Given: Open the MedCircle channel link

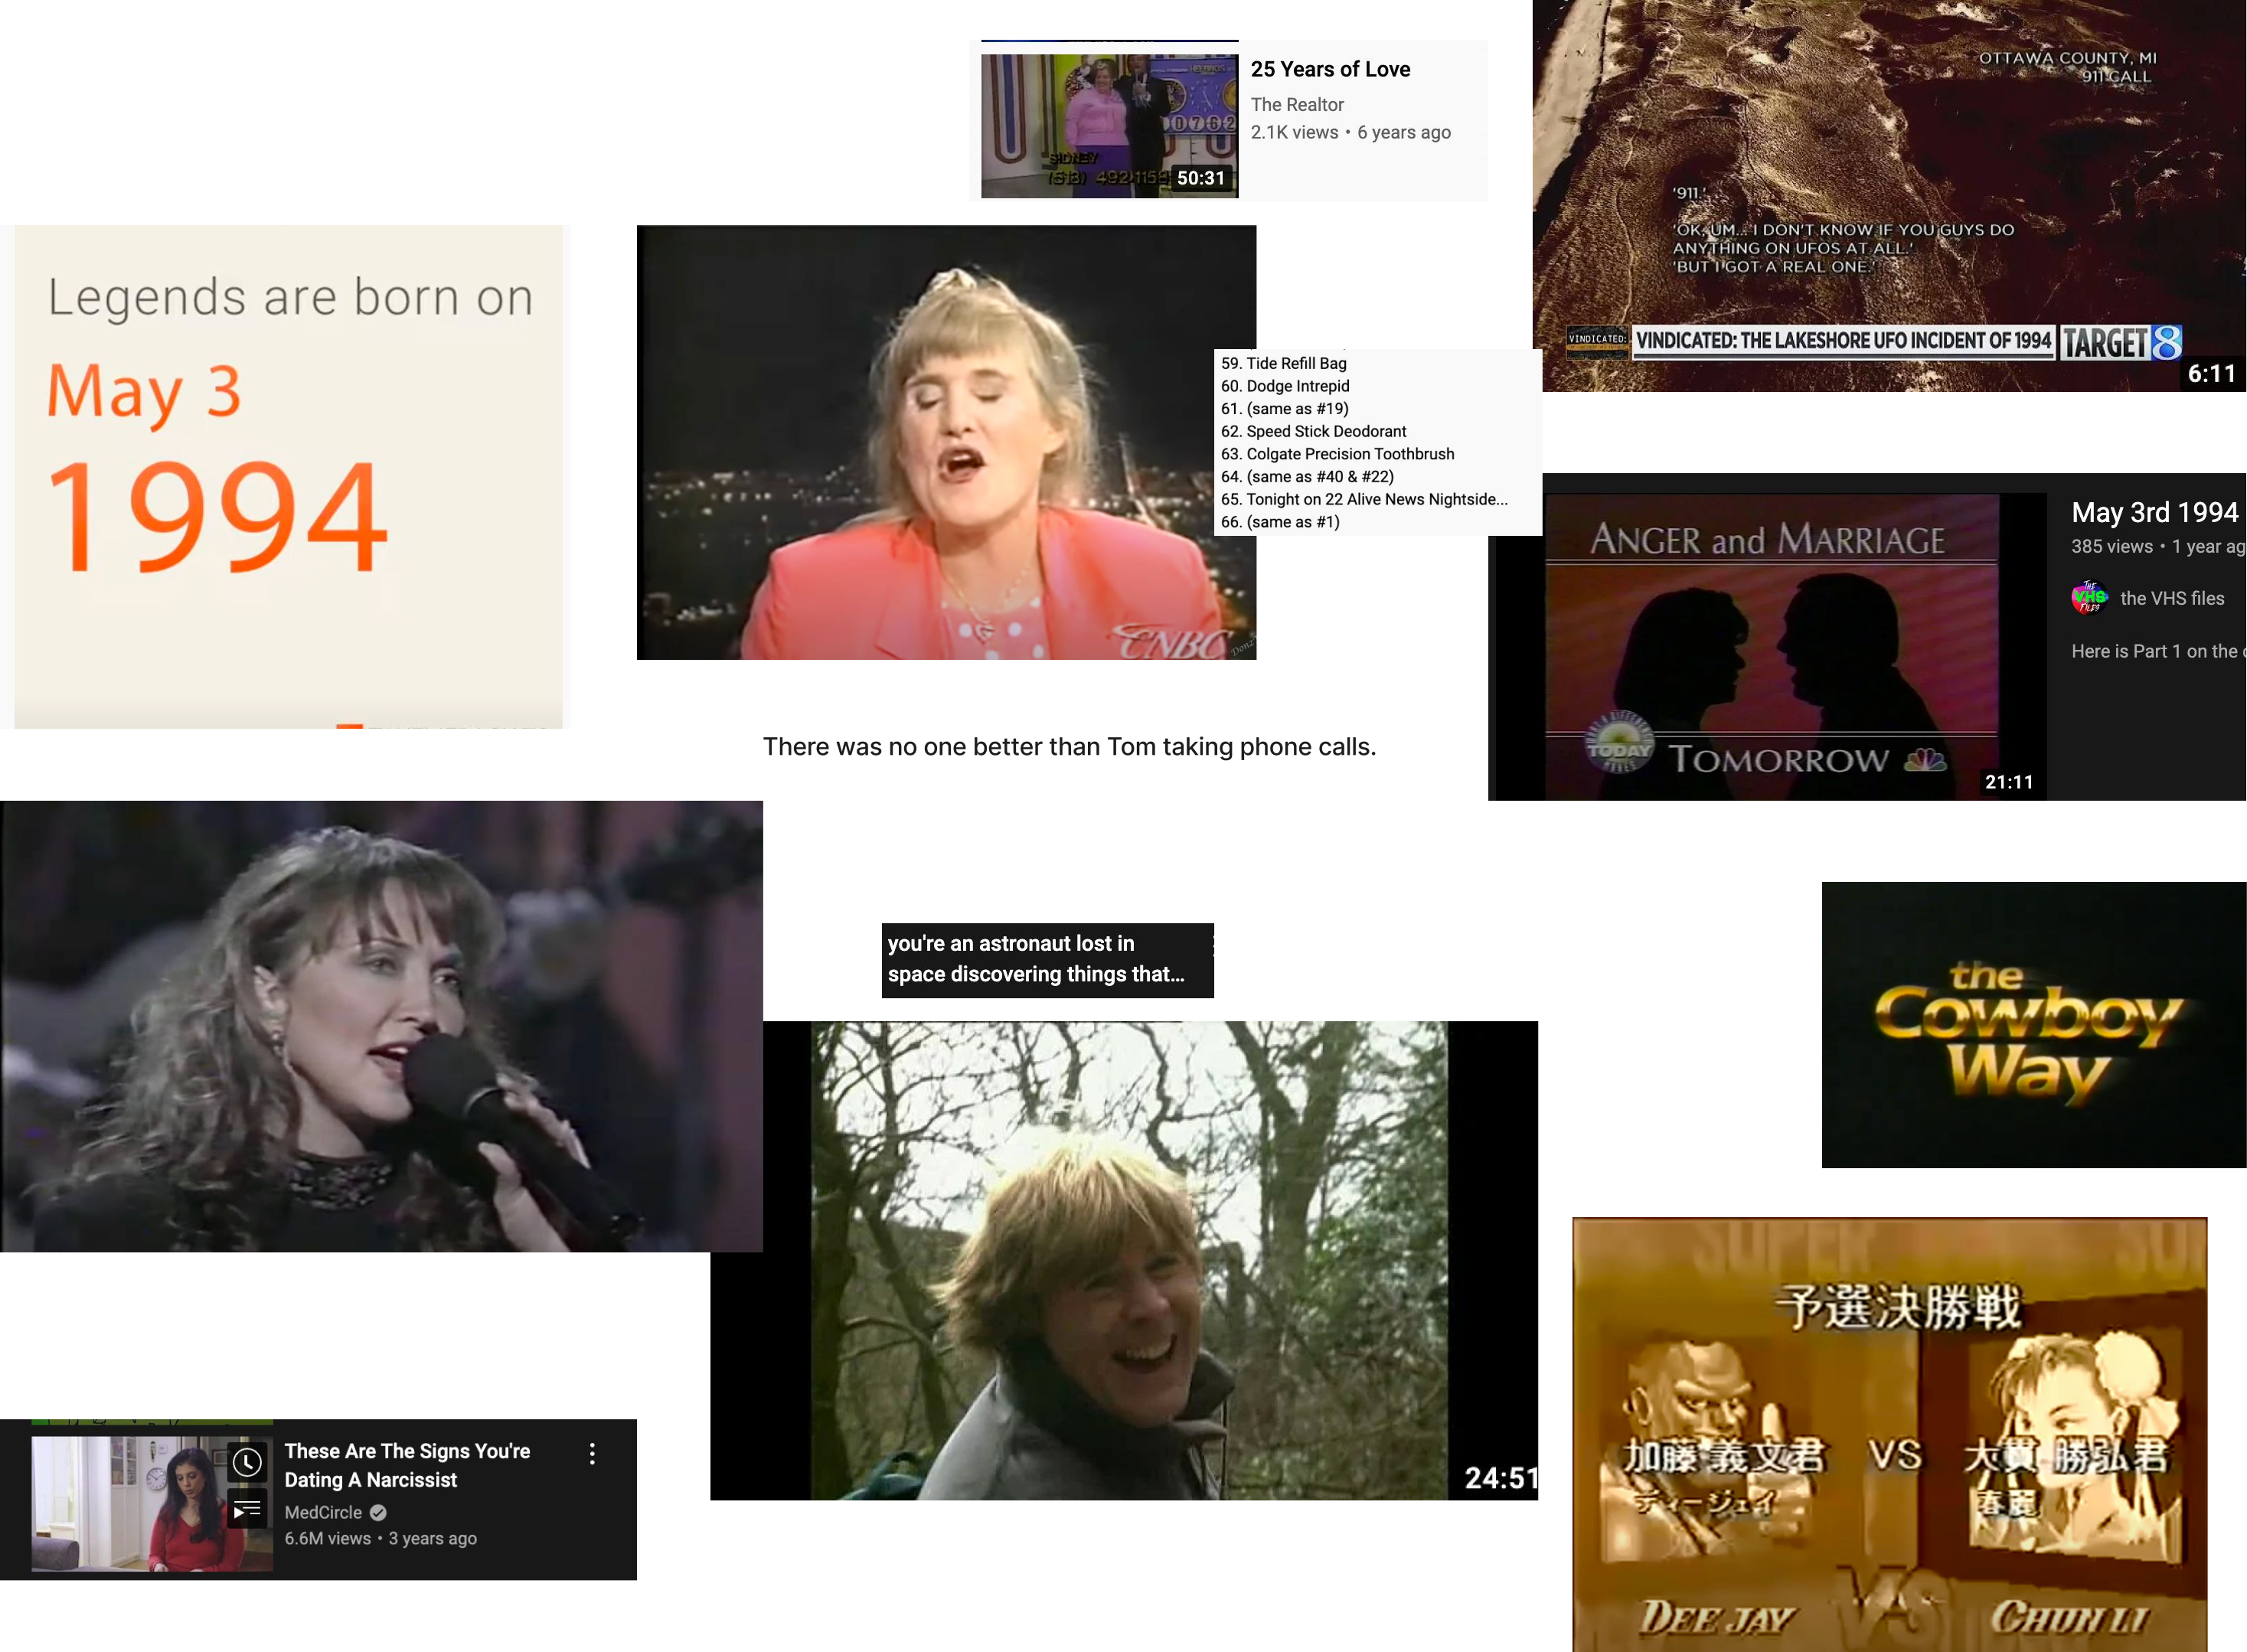Looking at the screenshot, I should pyautogui.click(x=323, y=1513).
